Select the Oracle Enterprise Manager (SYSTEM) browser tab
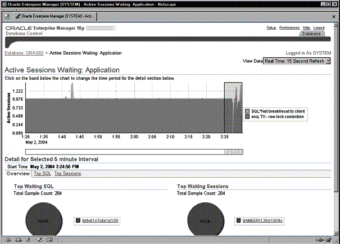340x244 pixels. click(x=55, y=16)
